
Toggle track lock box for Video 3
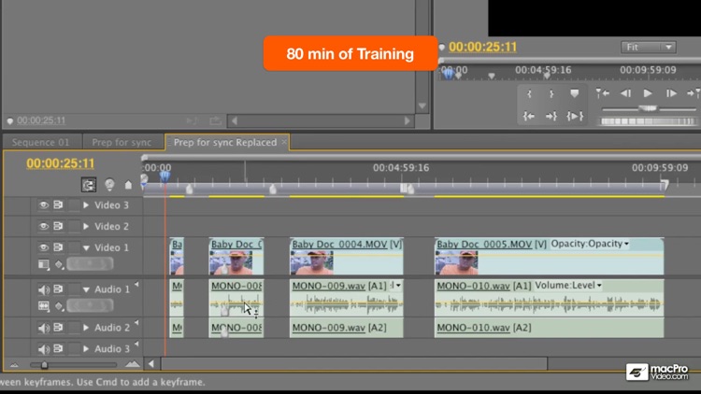[x=74, y=205]
